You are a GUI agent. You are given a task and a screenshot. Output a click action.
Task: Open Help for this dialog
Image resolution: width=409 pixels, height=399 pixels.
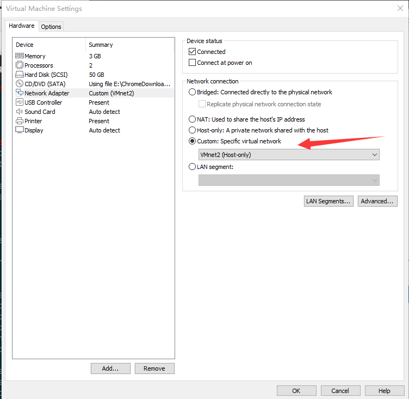pos(385,391)
